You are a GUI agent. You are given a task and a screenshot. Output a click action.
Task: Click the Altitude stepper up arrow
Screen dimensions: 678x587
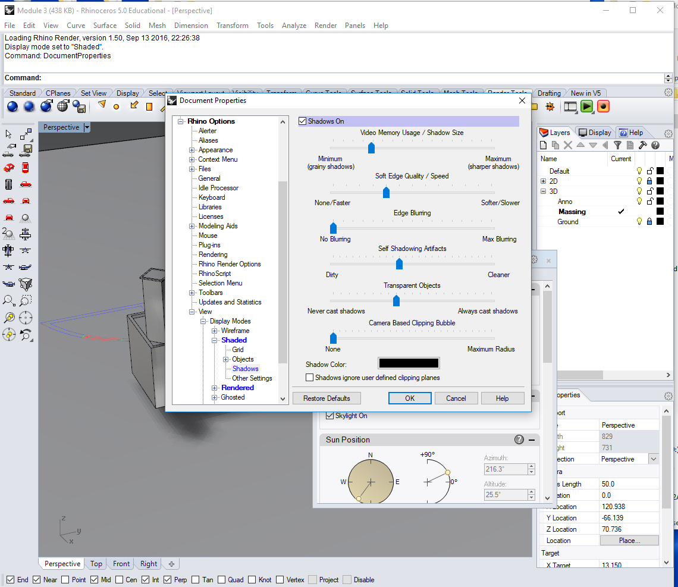click(x=532, y=492)
